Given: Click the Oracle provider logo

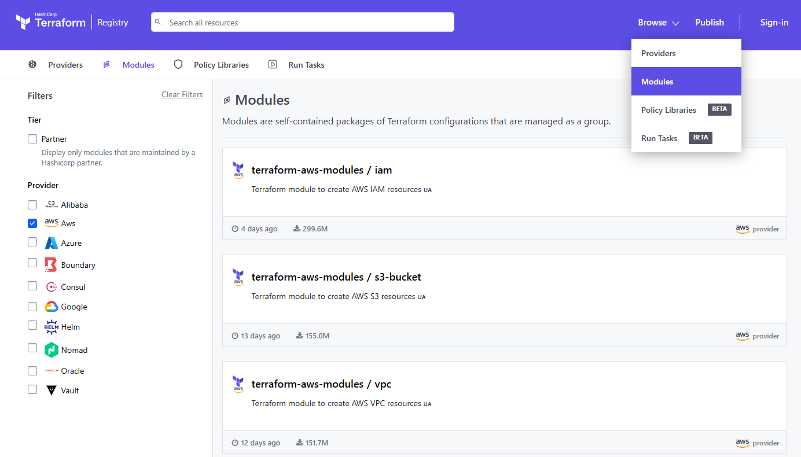Looking at the screenshot, I should click(x=52, y=371).
